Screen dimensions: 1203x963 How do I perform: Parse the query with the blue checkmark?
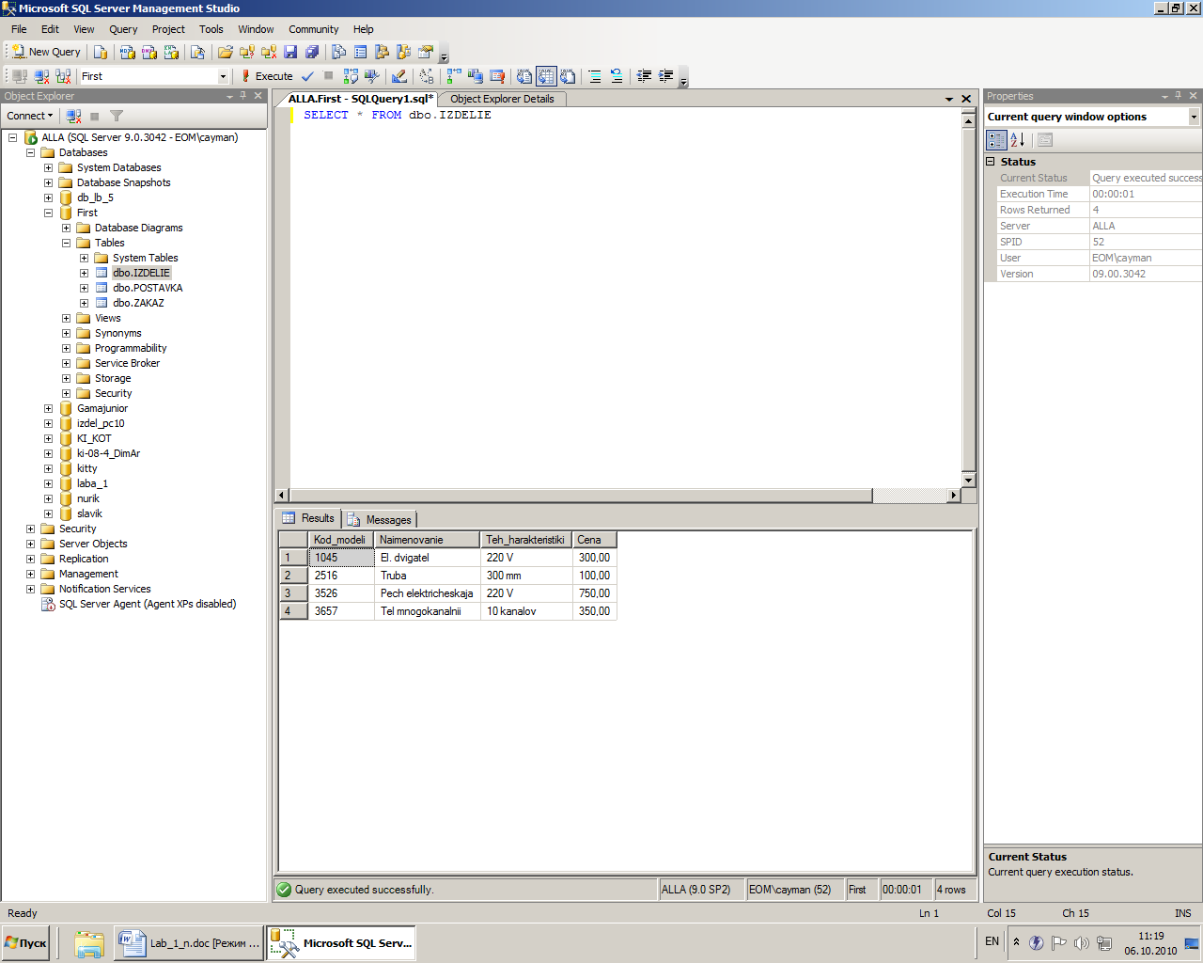tap(307, 76)
